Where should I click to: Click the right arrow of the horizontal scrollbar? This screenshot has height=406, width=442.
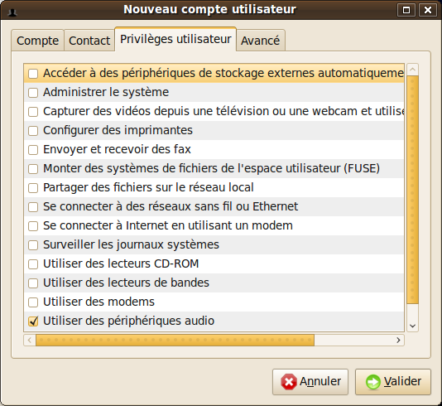pyautogui.click(x=398, y=341)
